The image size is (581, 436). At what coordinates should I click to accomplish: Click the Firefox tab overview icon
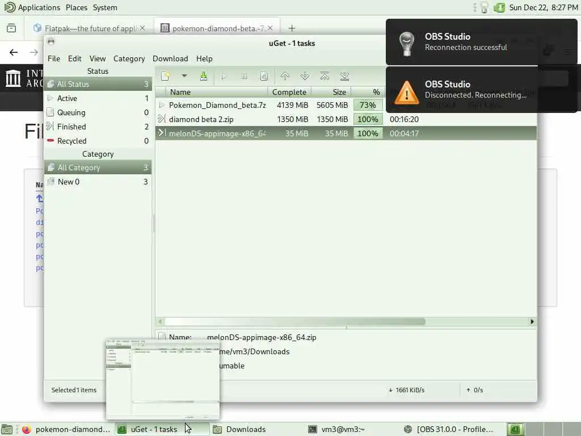click(x=11, y=28)
